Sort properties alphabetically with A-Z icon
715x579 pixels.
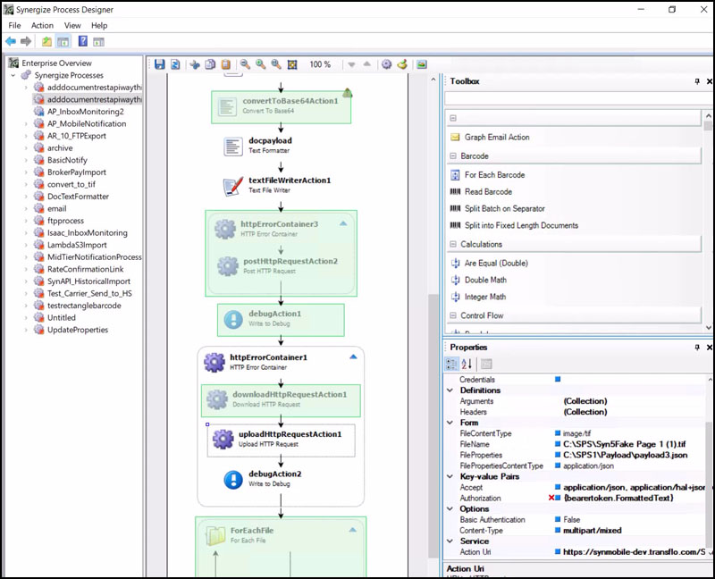point(467,364)
